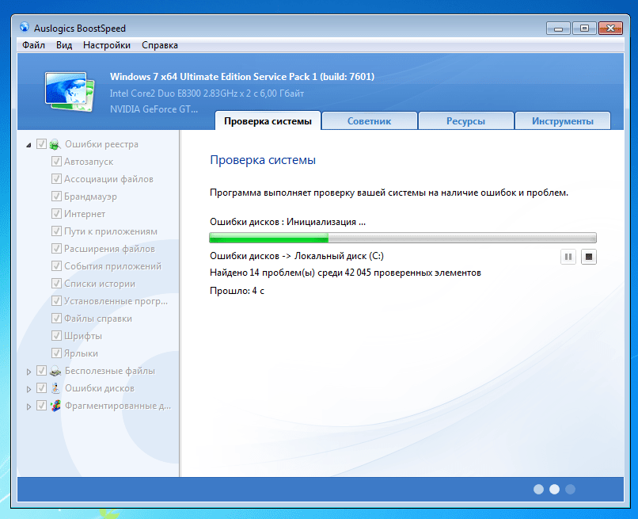Click the Прошло: 4 с elapsed time text
638x519 pixels.
pos(237,291)
